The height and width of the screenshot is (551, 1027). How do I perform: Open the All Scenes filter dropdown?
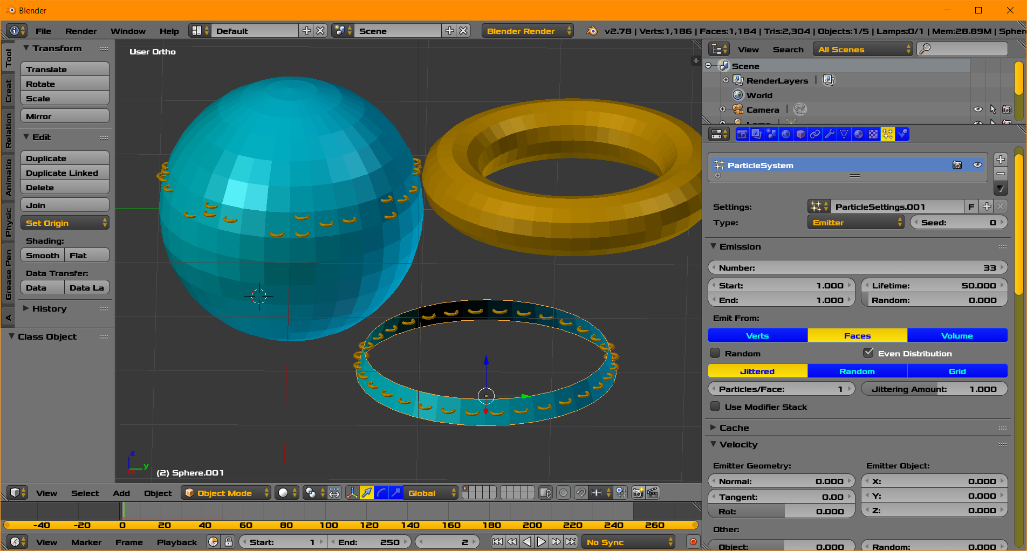point(862,49)
